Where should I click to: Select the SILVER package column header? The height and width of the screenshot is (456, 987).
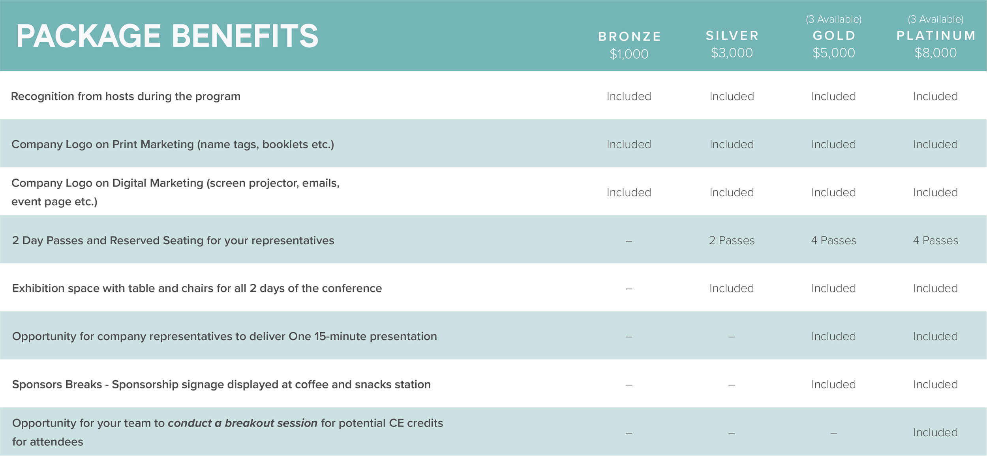732,36
